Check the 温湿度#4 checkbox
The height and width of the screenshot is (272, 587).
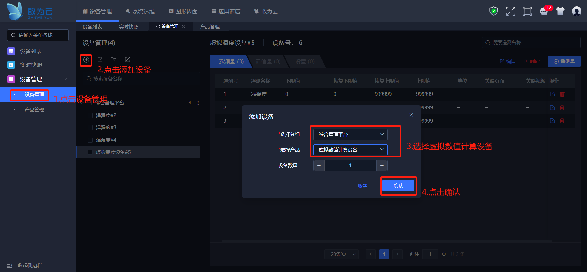(x=90, y=140)
